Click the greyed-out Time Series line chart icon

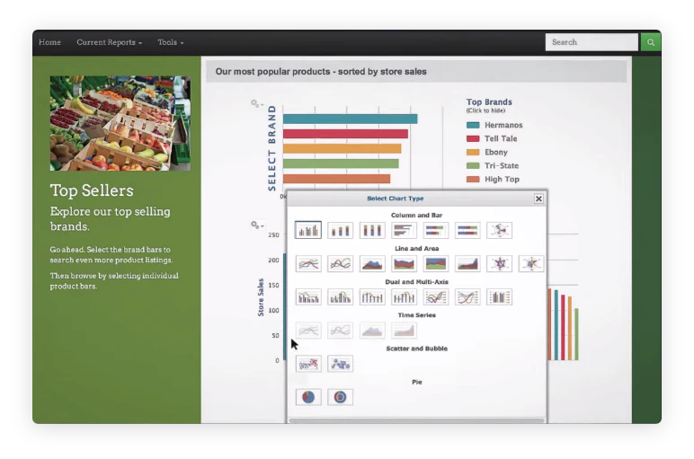(x=308, y=331)
